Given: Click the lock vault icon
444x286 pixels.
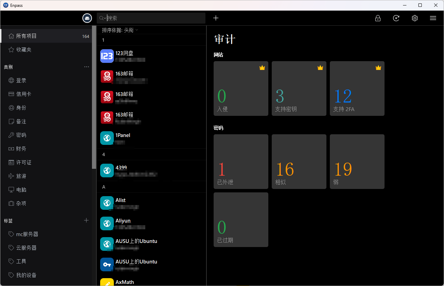Looking at the screenshot, I should (378, 18).
